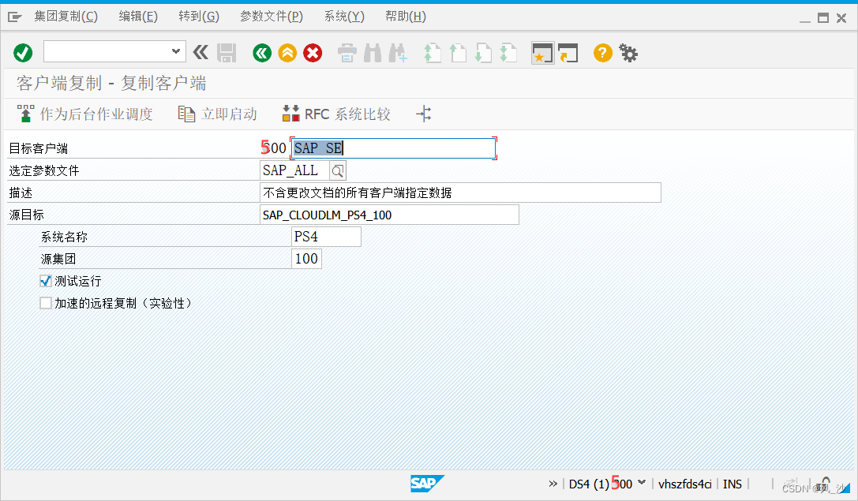Open the DS4 (1) 500 system dropdown
This screenshot has width=858, height=501.
[642, 483]
